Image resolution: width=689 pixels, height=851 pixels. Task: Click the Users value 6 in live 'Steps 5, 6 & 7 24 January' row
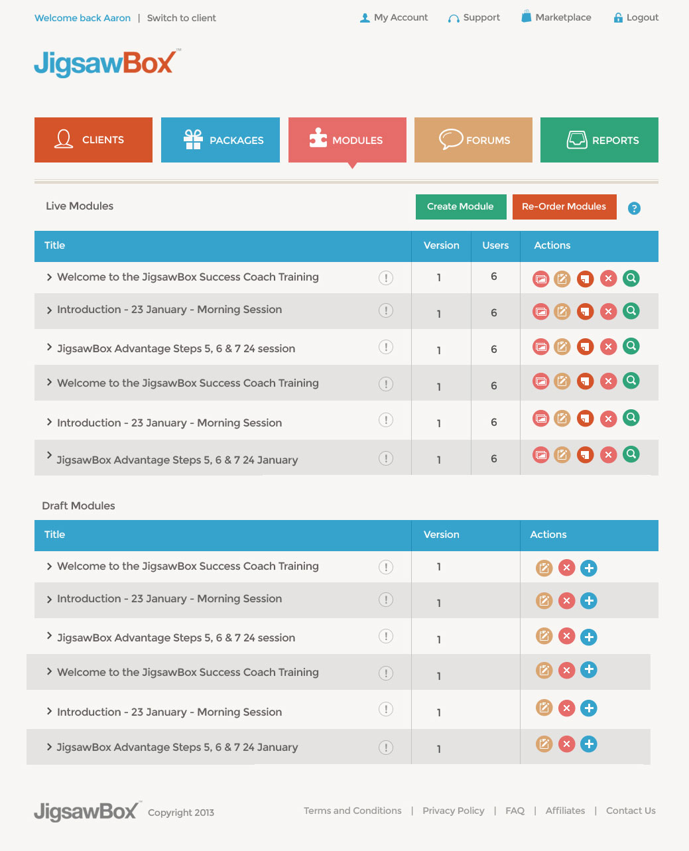494,459
